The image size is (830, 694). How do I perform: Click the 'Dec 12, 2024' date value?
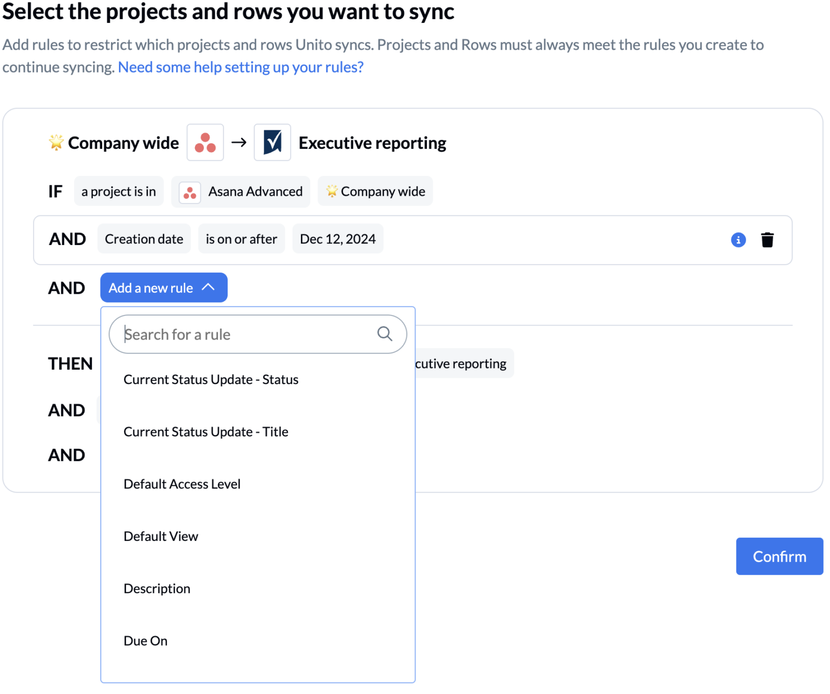pos(338,239)
